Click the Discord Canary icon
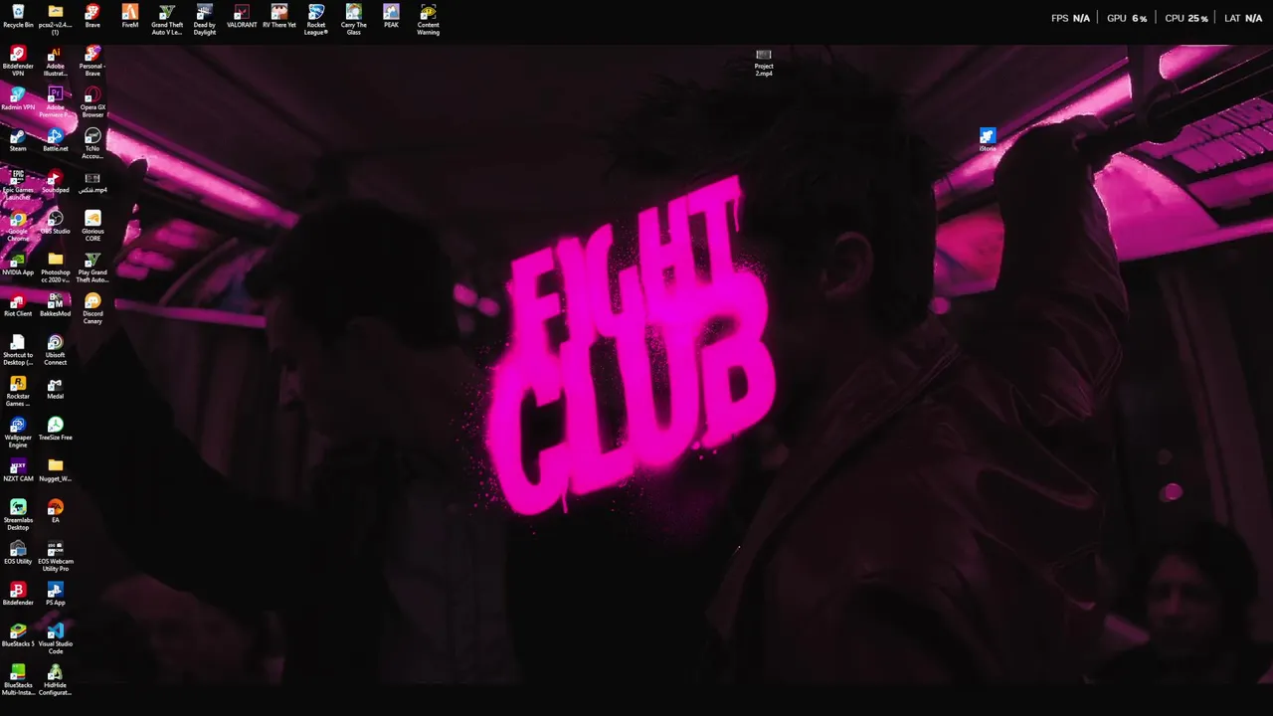 [x=92, y=308]
